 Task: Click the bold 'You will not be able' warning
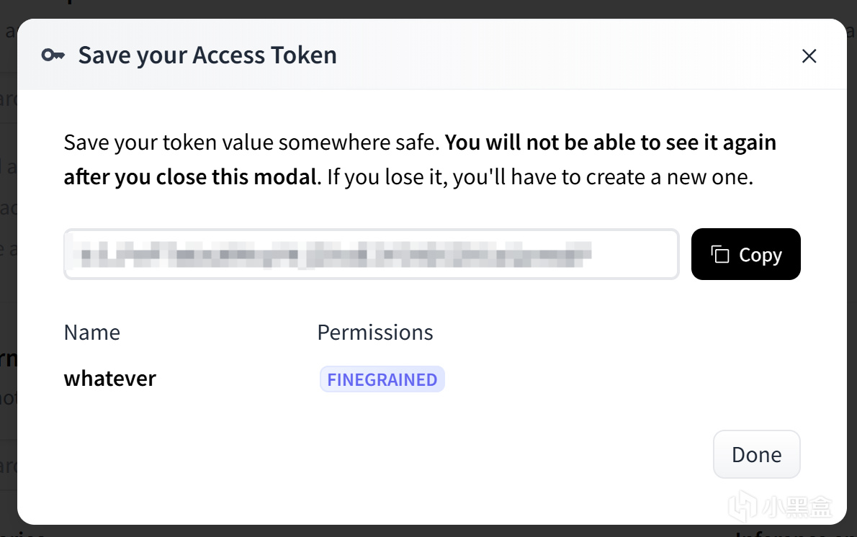(611, 143)
